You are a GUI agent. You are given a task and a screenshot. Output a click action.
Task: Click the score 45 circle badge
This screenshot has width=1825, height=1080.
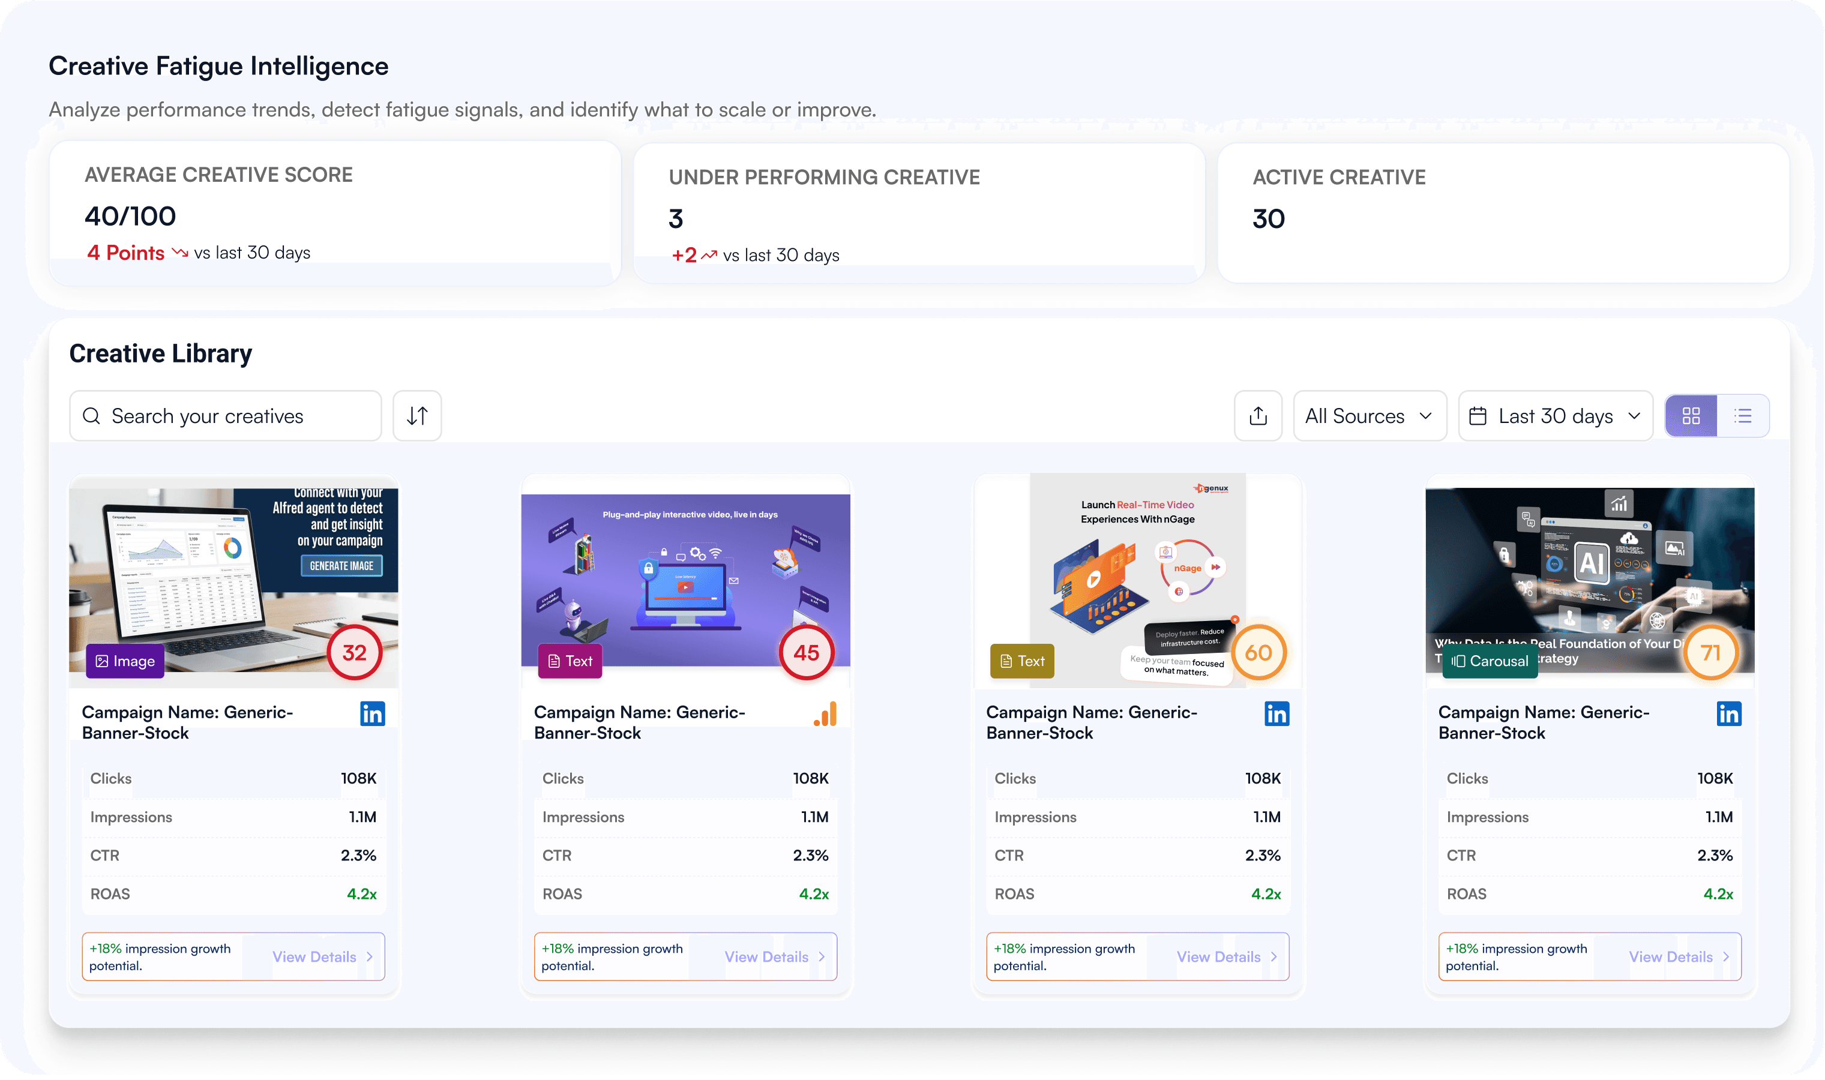(x=806, y=653)
